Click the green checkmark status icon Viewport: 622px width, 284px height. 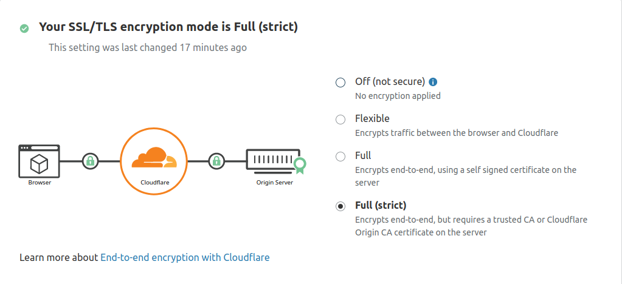[24, 28]
